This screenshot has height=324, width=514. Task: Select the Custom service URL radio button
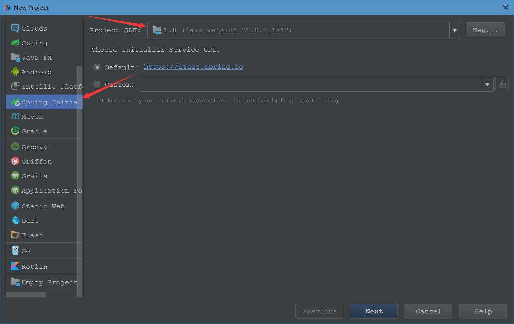[x=97, y=84]
